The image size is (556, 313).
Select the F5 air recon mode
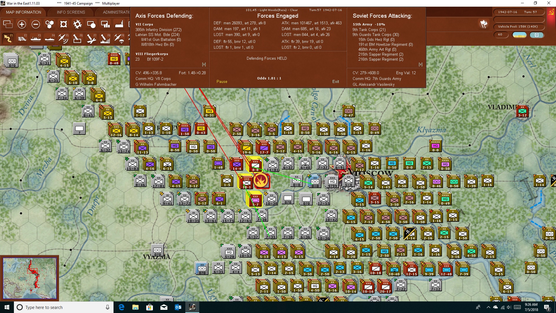pyautogui.click(x=63, y=38)
